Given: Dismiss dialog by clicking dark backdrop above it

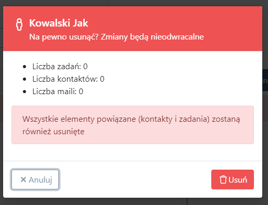Looking at the screenshot, I should coord(134,3).
